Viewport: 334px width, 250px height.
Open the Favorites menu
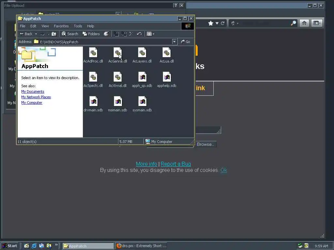pyautogui.click(x=61, y=26)
